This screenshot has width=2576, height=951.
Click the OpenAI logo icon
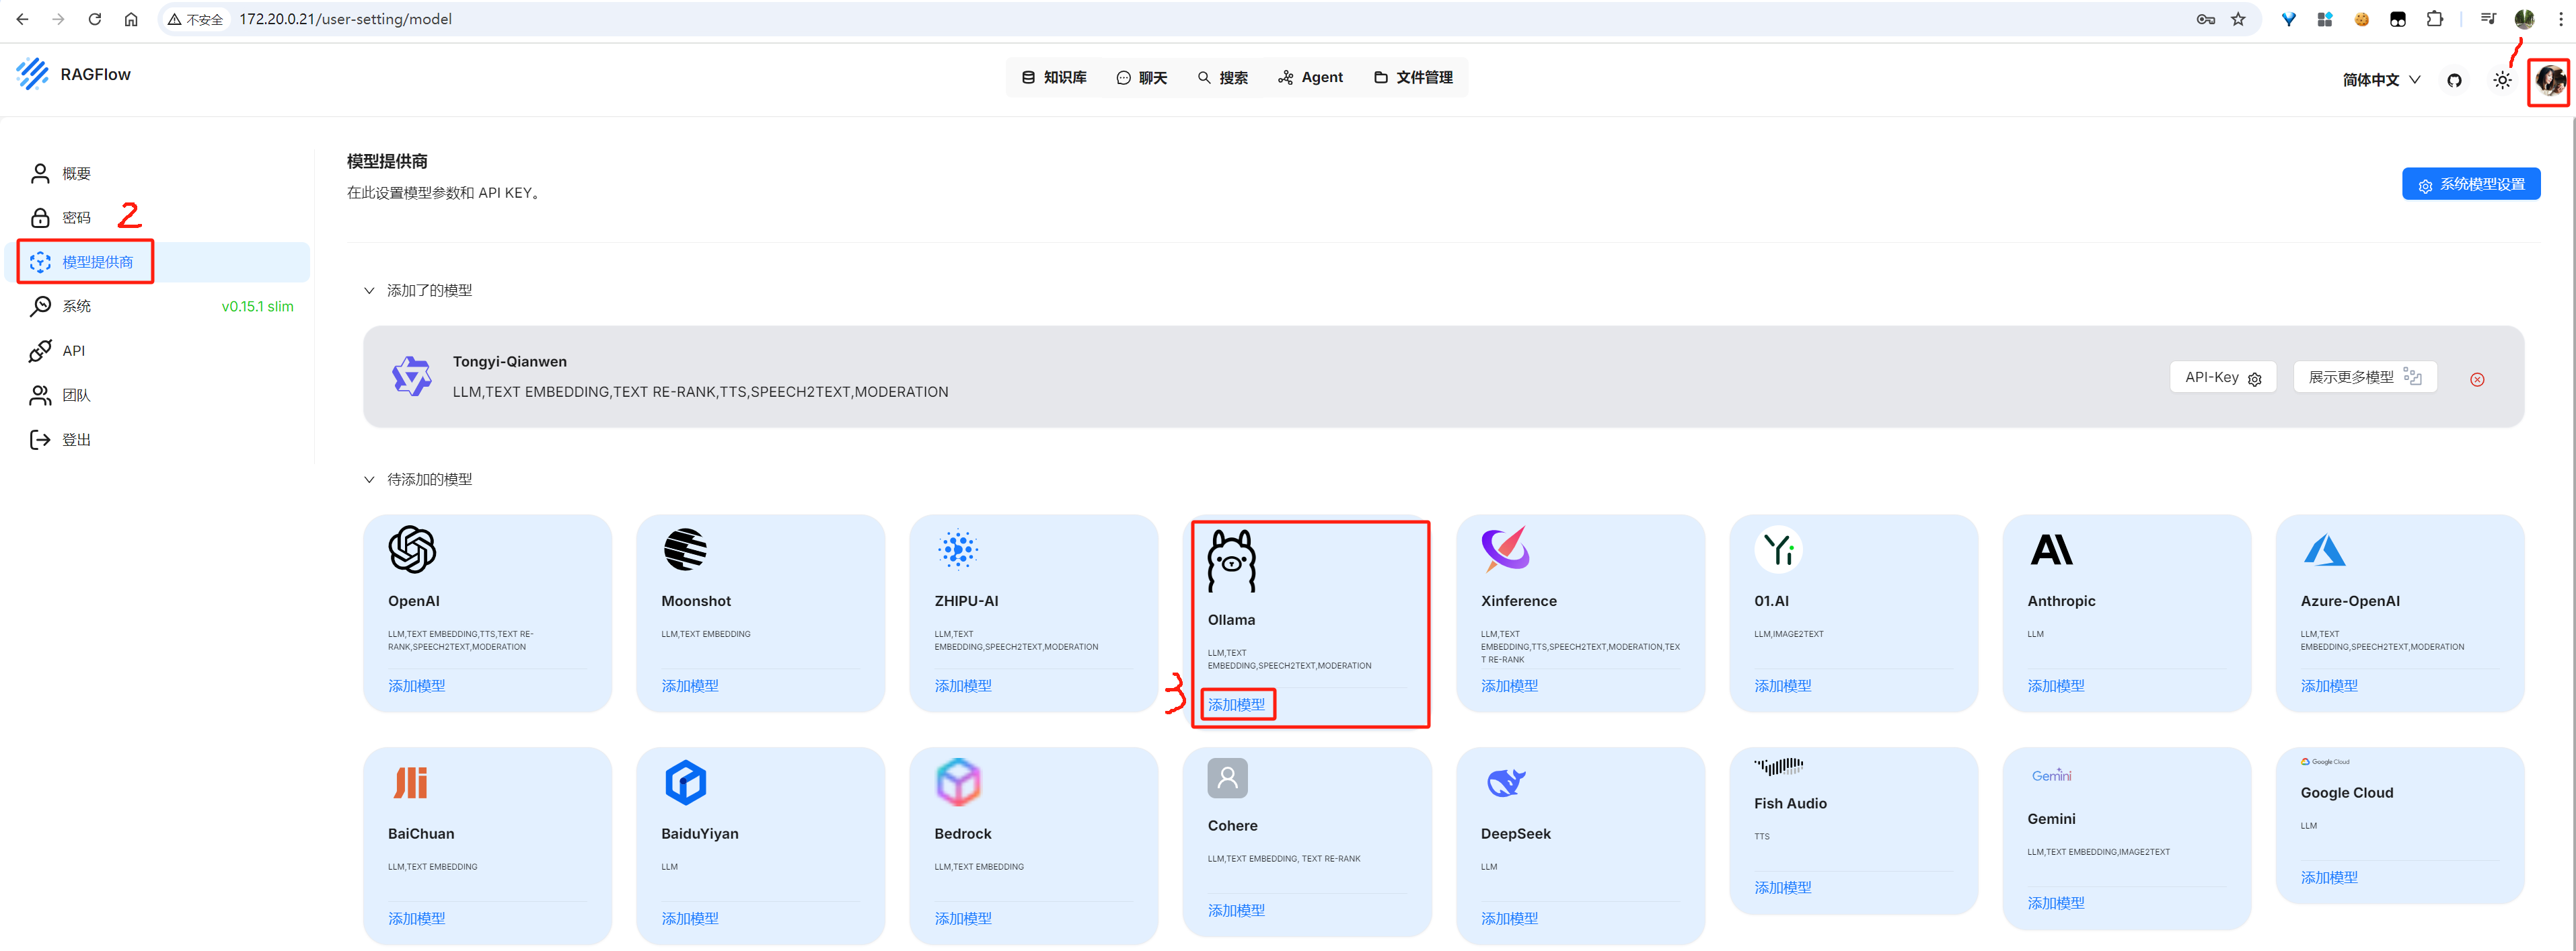pos(412,549)
